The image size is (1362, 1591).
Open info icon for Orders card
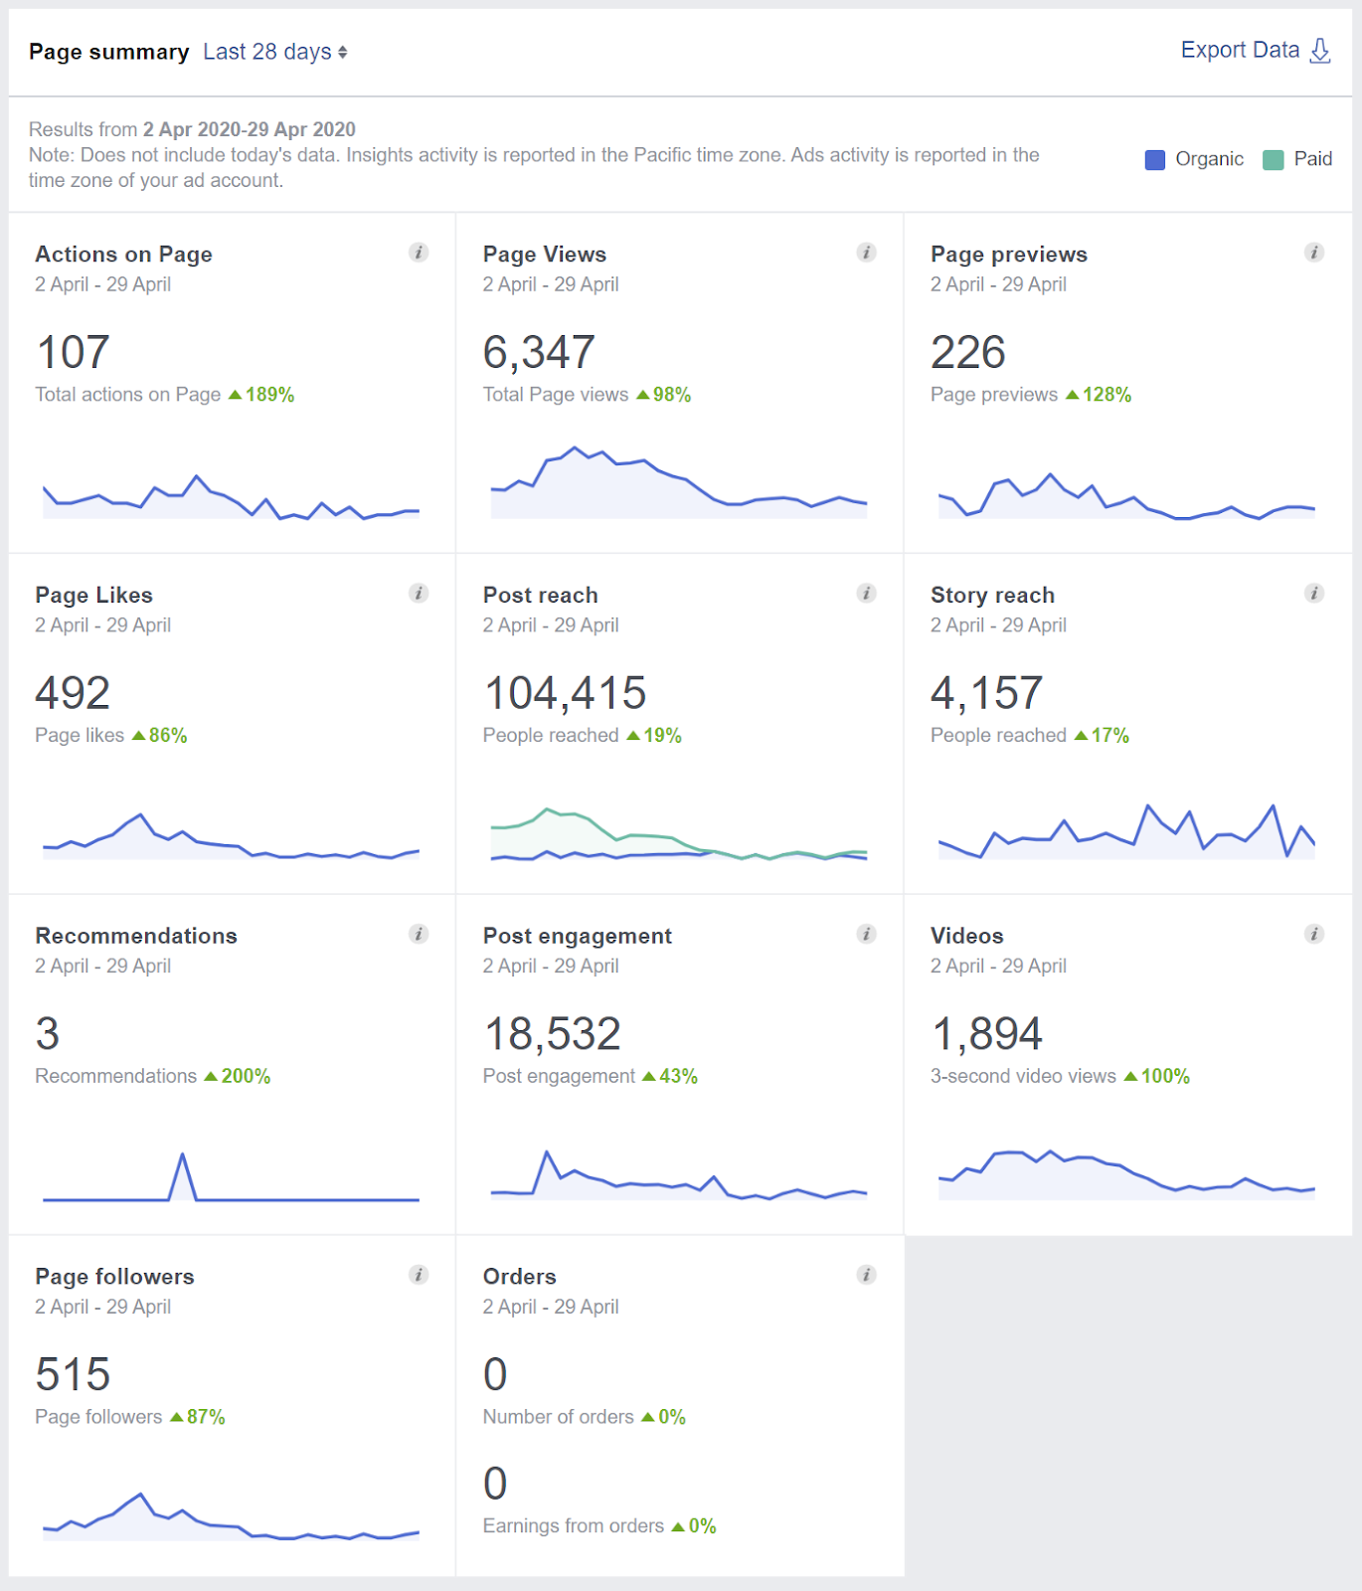pos(866,1275)
